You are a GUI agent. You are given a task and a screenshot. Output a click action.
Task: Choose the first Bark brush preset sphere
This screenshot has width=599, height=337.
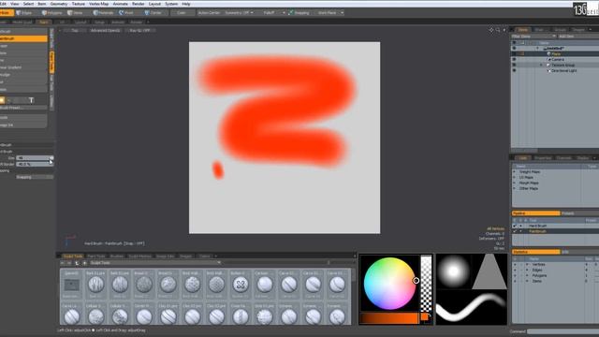tap(95, 285)
